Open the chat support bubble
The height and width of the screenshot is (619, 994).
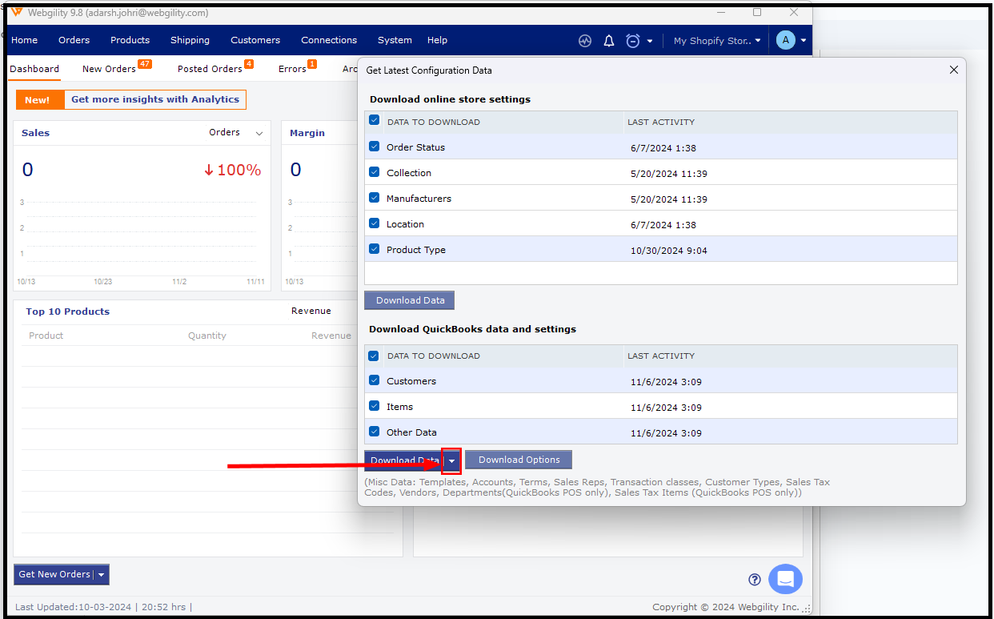click(785, 579)
